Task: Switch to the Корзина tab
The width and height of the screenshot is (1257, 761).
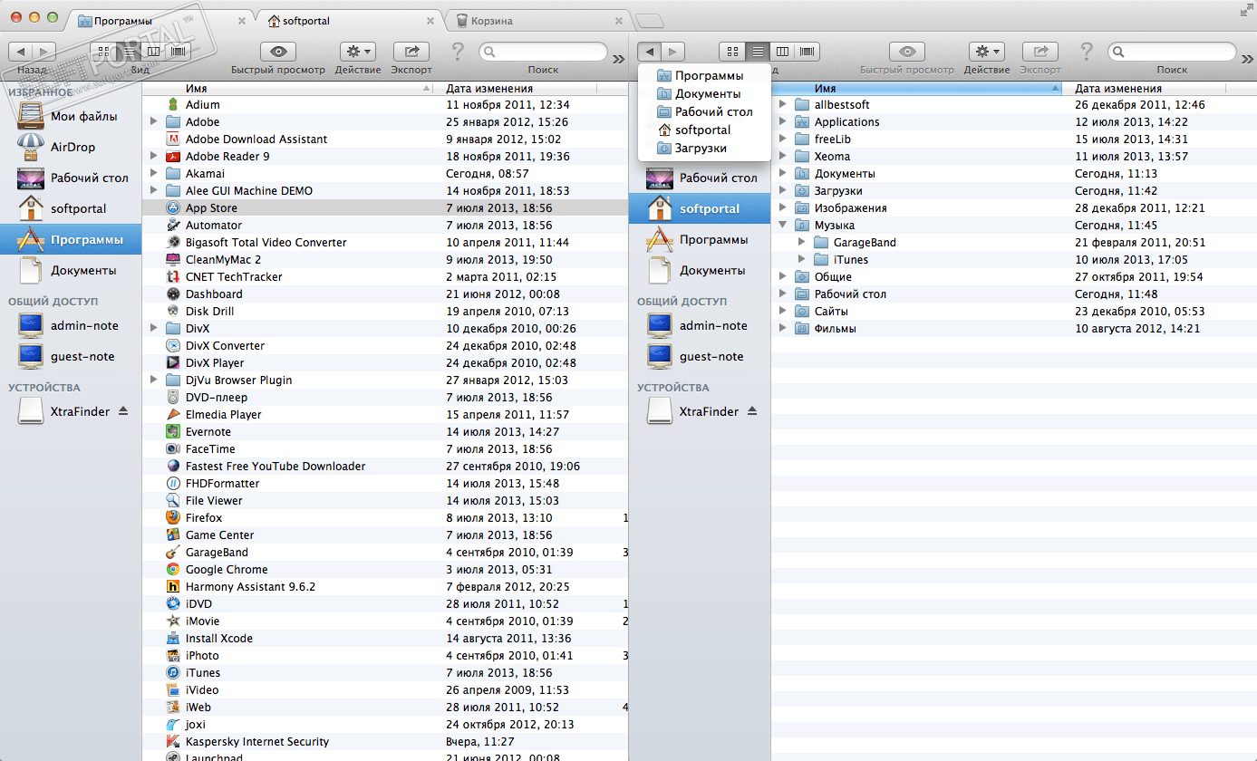Action: 538,20
